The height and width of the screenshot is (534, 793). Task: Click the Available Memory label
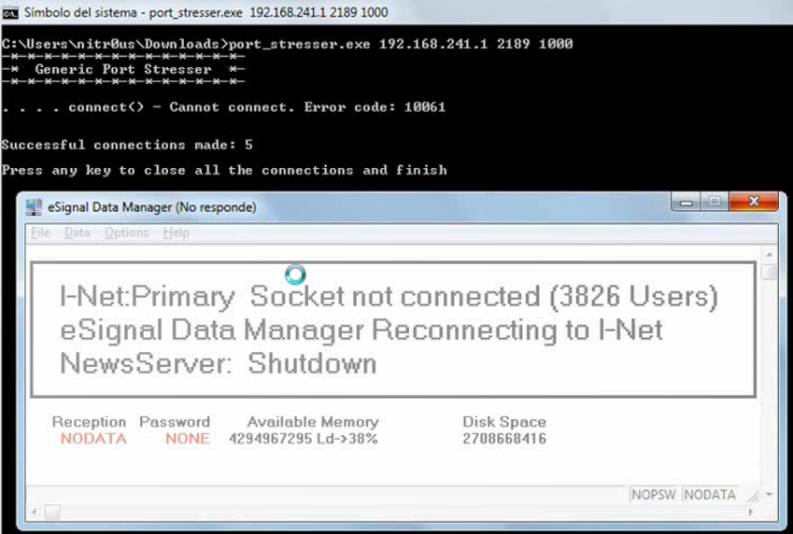(313, 422)
